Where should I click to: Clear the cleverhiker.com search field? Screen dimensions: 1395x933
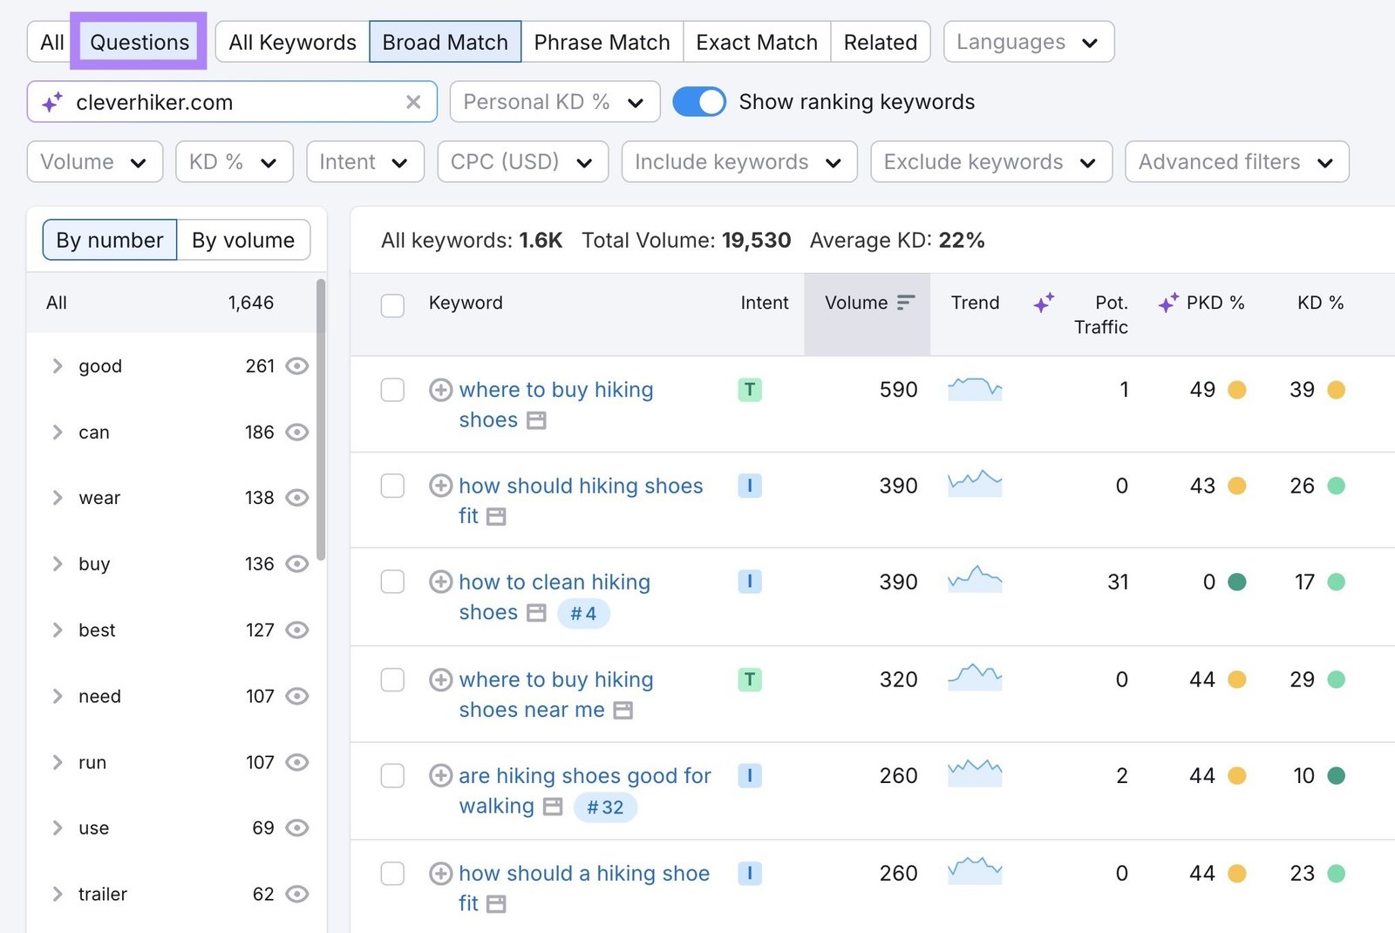pyautogui.click(x=413, y=102)
